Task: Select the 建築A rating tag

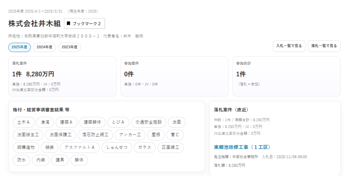Action: point(66,122)
